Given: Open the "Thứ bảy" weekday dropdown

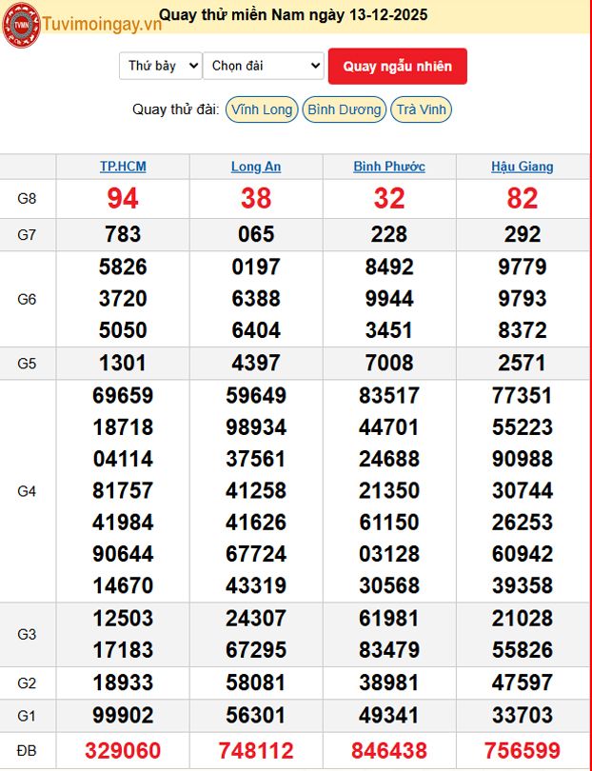Looking at the screenshot, I should (x=160, y=66).
